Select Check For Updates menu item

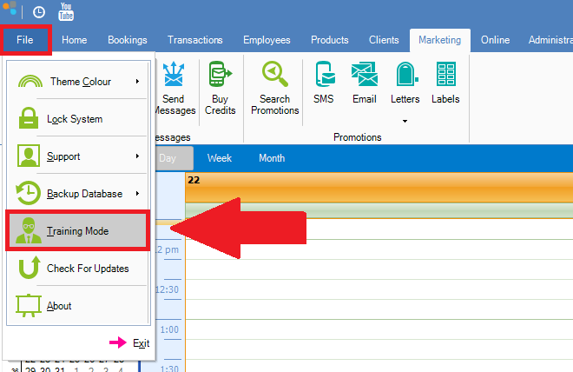87,269
